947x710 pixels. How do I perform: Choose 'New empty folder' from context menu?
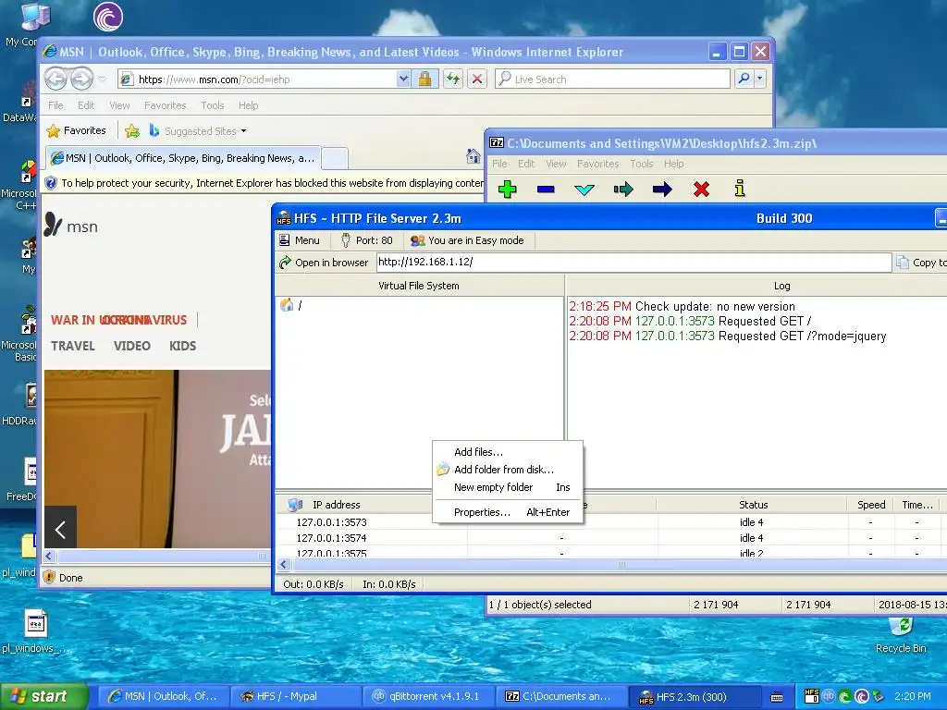click(x=508, y=487)
